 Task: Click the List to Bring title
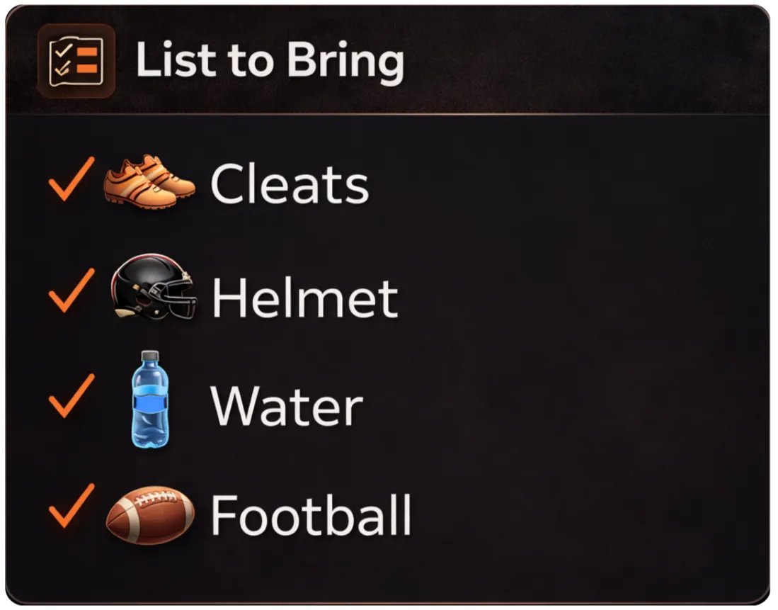click(270, 61)
